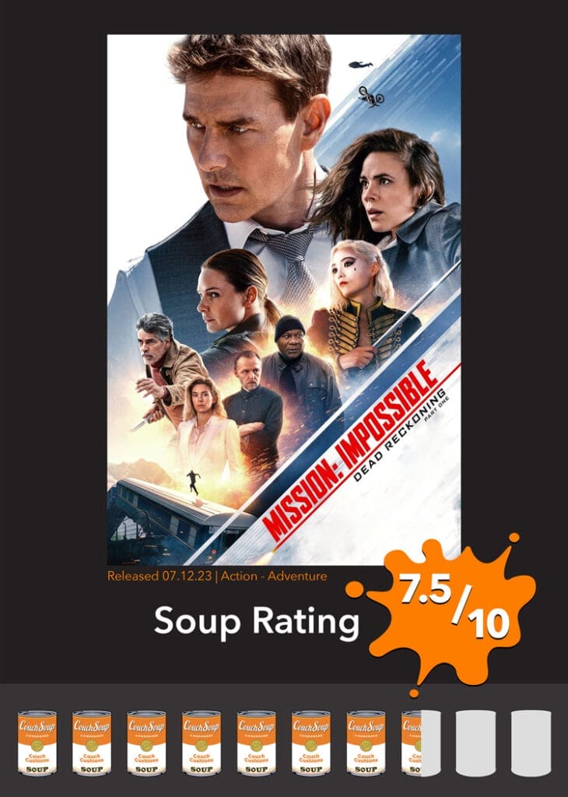Click the second Couch Soup can icon
The width and height of the screenshot is (568, 797).
click(92, 743)
